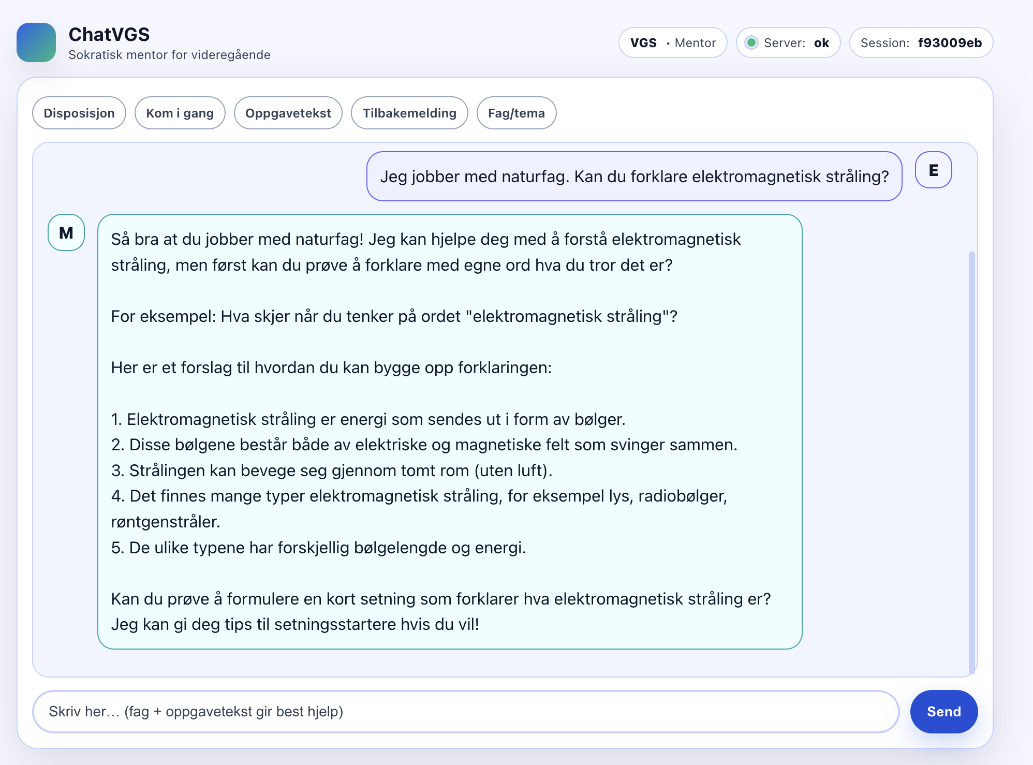
Task: Open the Oppgavetekst helper
Action: coord(288,113)
